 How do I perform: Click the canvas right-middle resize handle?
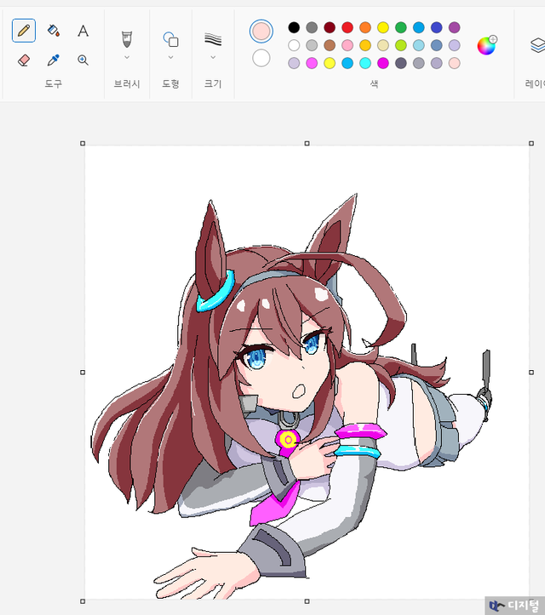531,373
